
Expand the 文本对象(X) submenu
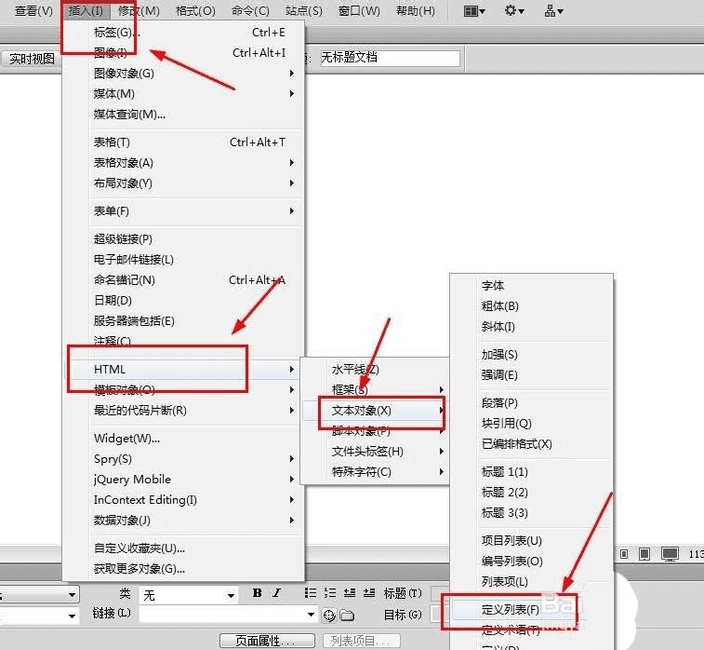376,411
